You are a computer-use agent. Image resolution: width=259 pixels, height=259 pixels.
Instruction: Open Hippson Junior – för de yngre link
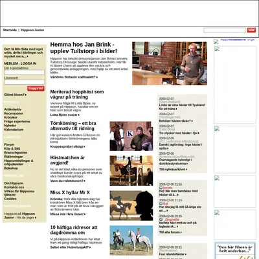[20, 216]
